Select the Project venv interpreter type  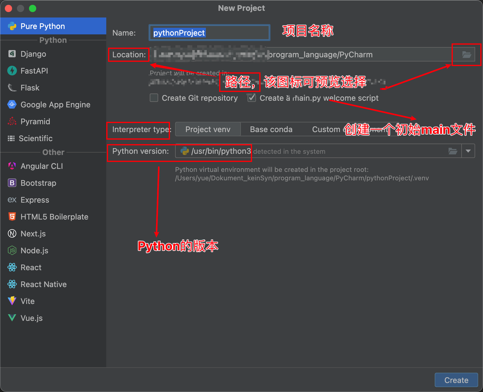pyautogui.click(x=208, y=129)
